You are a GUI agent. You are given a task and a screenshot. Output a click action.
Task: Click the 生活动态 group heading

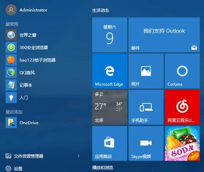(101, 10)
